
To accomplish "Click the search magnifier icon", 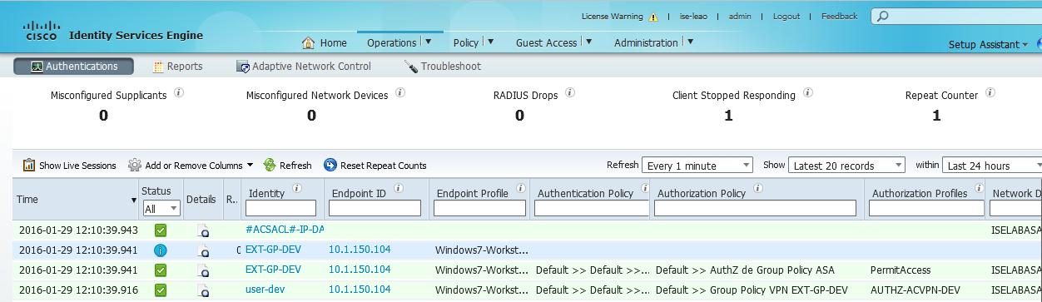I will [883, 16].
